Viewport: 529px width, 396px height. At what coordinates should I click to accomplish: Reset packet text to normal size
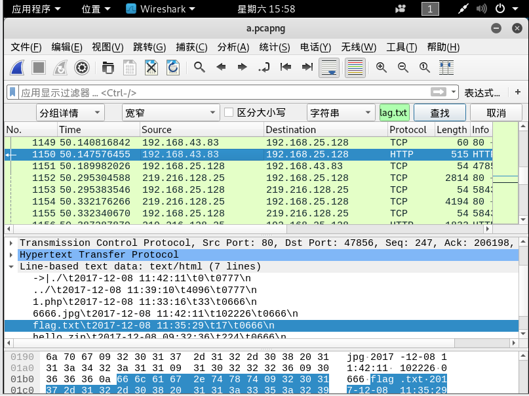[424, 68]
